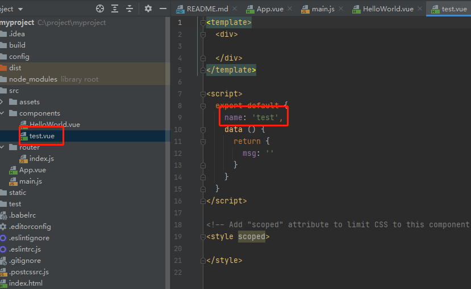Select the .idea folder

pos(17,34)
